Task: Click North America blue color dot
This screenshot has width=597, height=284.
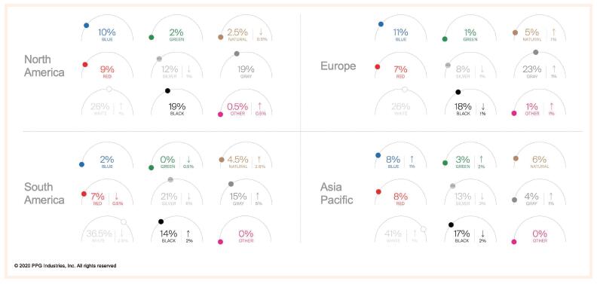Action: [87, 26]
